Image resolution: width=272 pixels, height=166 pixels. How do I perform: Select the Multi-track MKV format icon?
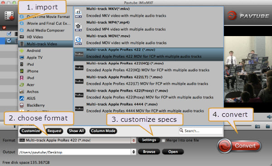coord(78,13)
